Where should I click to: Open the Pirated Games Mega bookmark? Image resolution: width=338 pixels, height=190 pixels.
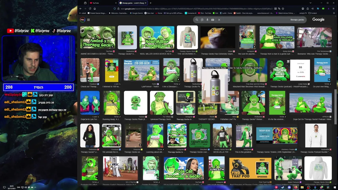coord(97,13)
